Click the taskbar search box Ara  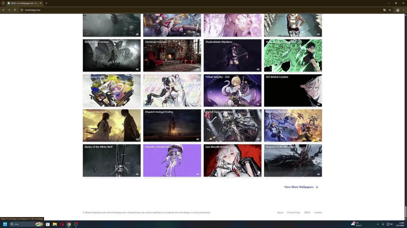26,224
